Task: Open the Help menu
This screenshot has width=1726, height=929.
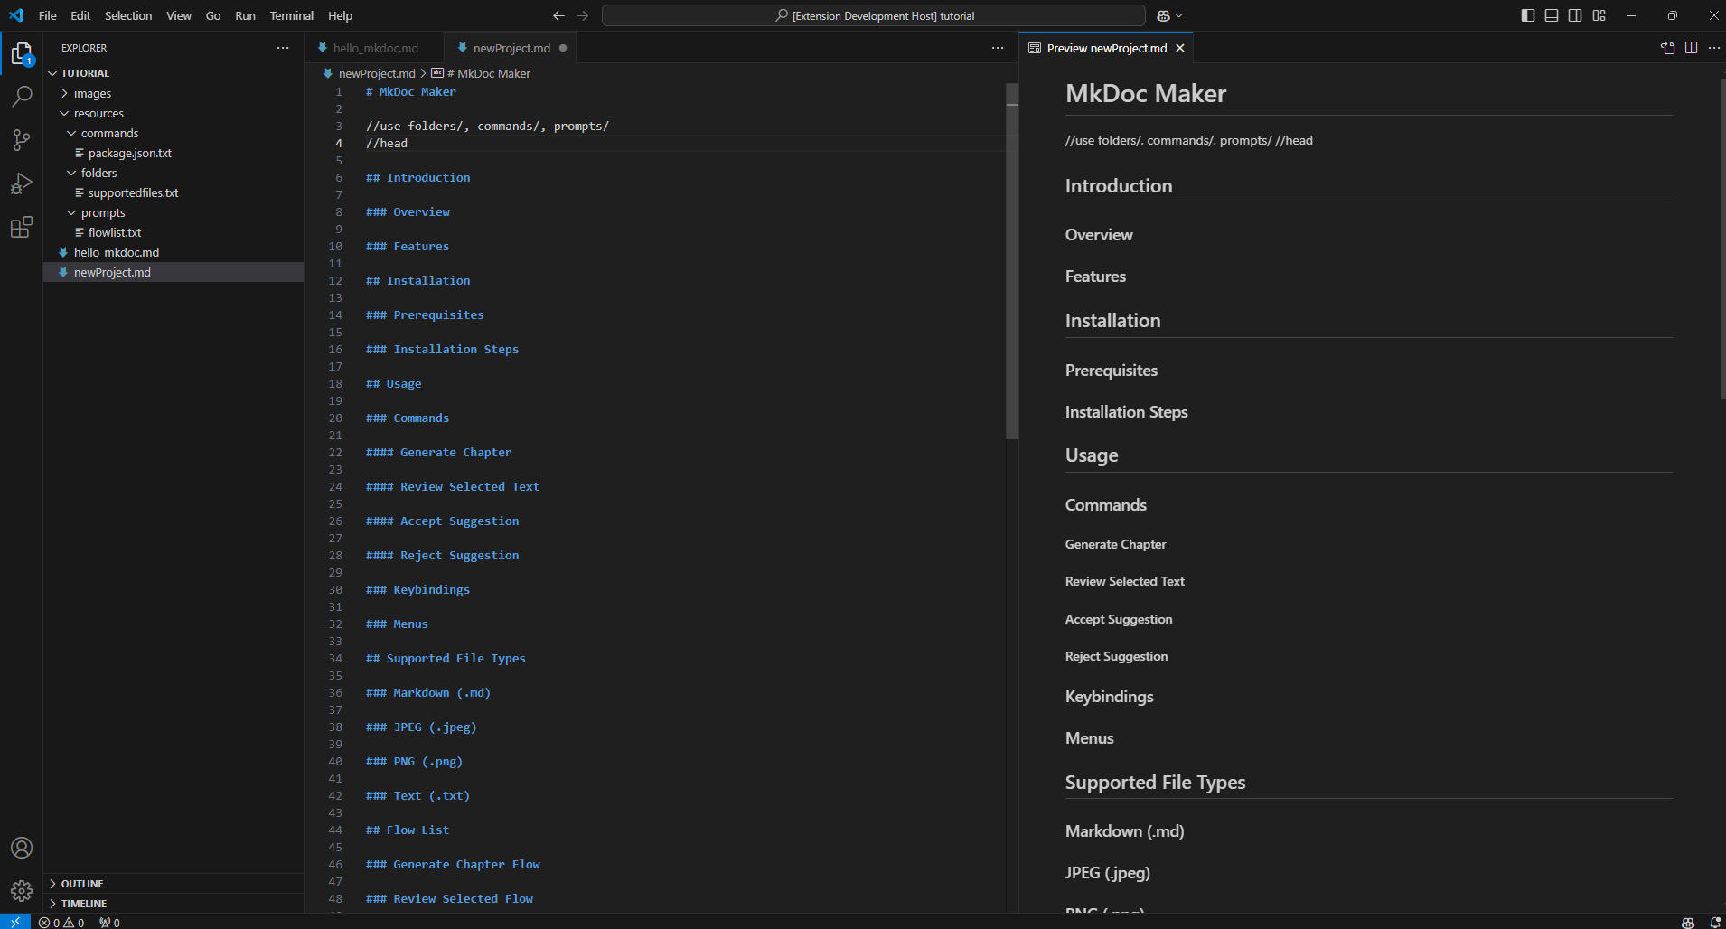Action: coord(341,15)
